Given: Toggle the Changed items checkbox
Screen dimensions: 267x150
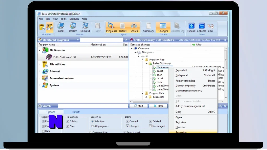Looking at the screenshot, I should coord(127,126).
